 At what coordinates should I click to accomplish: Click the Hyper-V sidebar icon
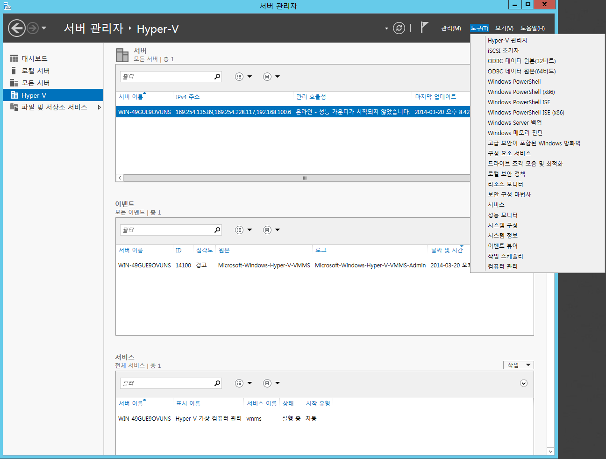tap(14, 95)
